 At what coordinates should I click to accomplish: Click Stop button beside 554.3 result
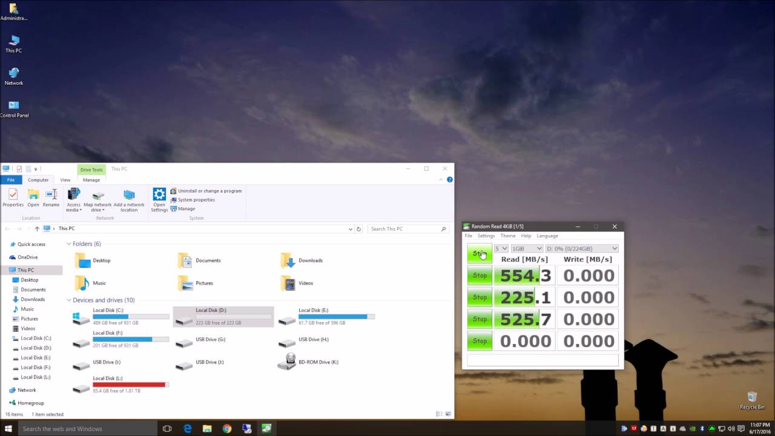[480, 276]
